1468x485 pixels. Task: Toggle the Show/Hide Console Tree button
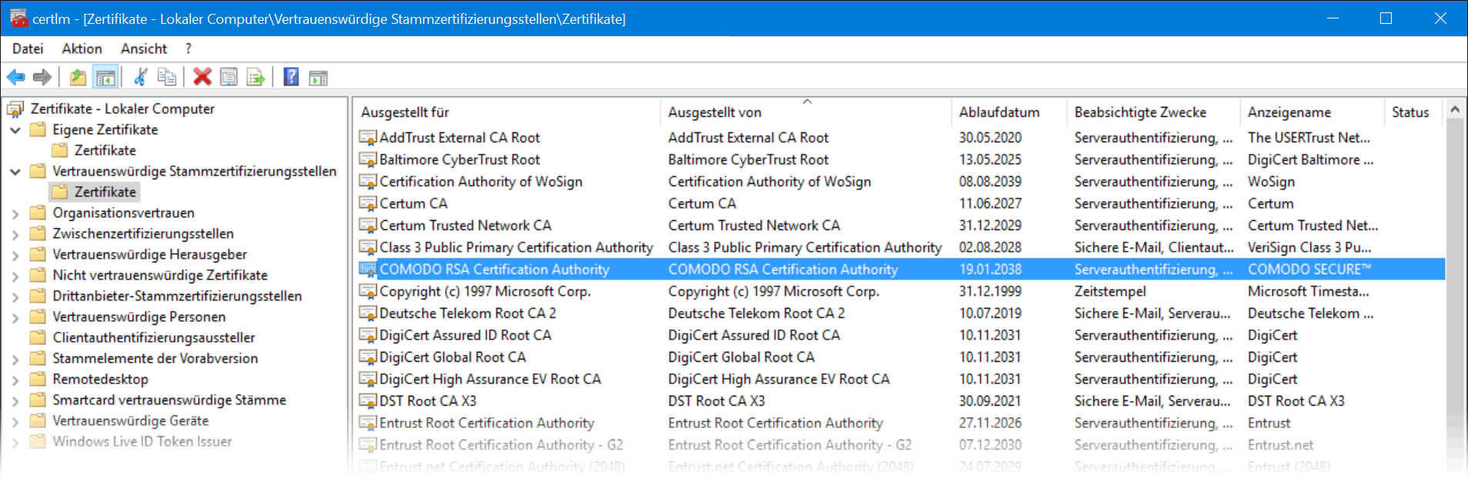[x=105, y=77]
